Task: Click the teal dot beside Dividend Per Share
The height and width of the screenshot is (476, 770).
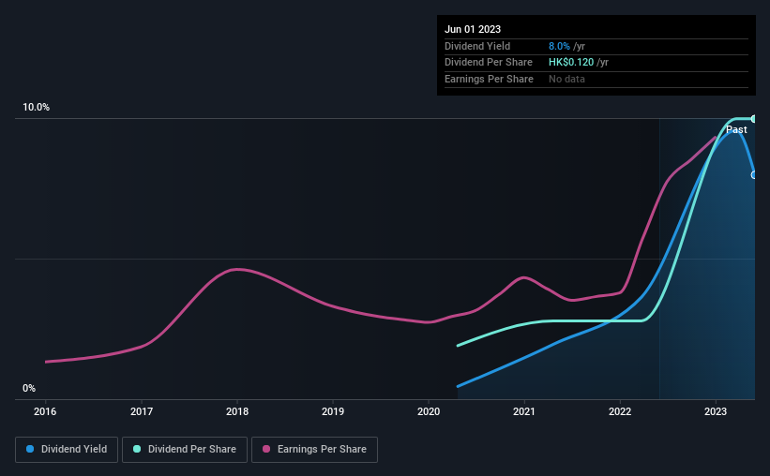Action: click(138, 449)
